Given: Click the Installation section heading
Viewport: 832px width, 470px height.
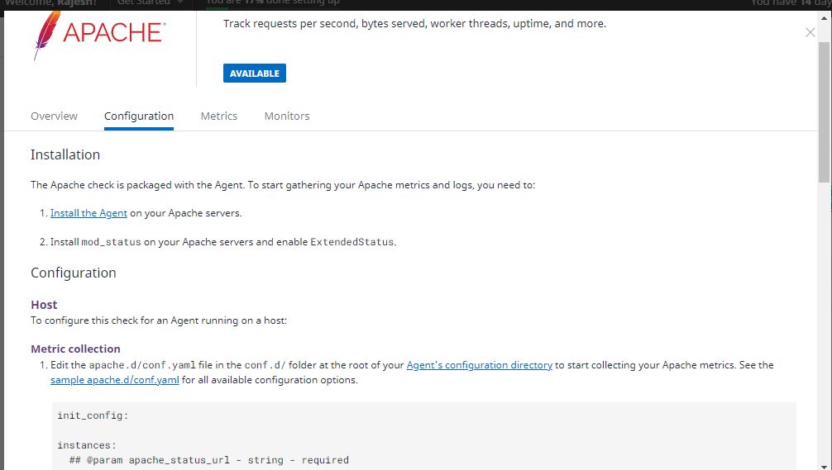Looking at the screenshot, I should coord(65,154).
